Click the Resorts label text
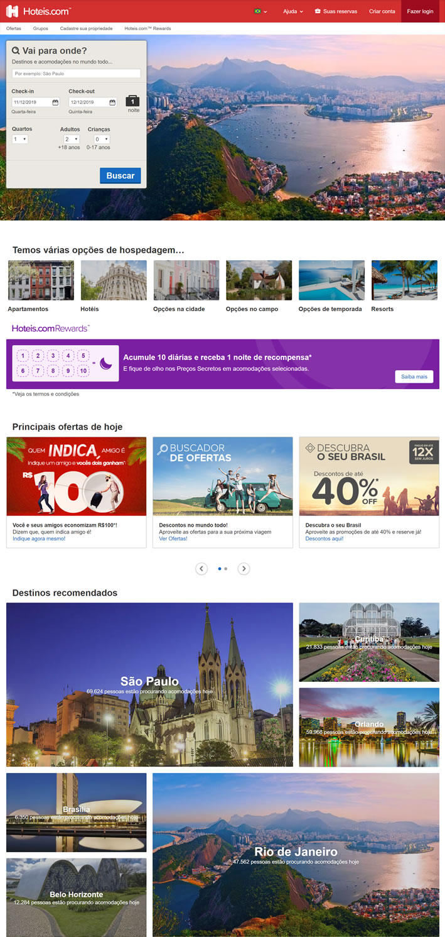 coord(382,309)
